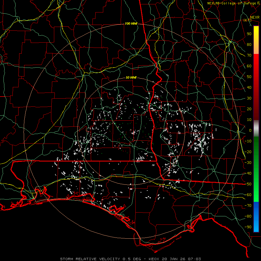Viewport: 261px width, 261px height.
Task: Click the -30 value on the velocity scale
Action: [x=248, y=163]
